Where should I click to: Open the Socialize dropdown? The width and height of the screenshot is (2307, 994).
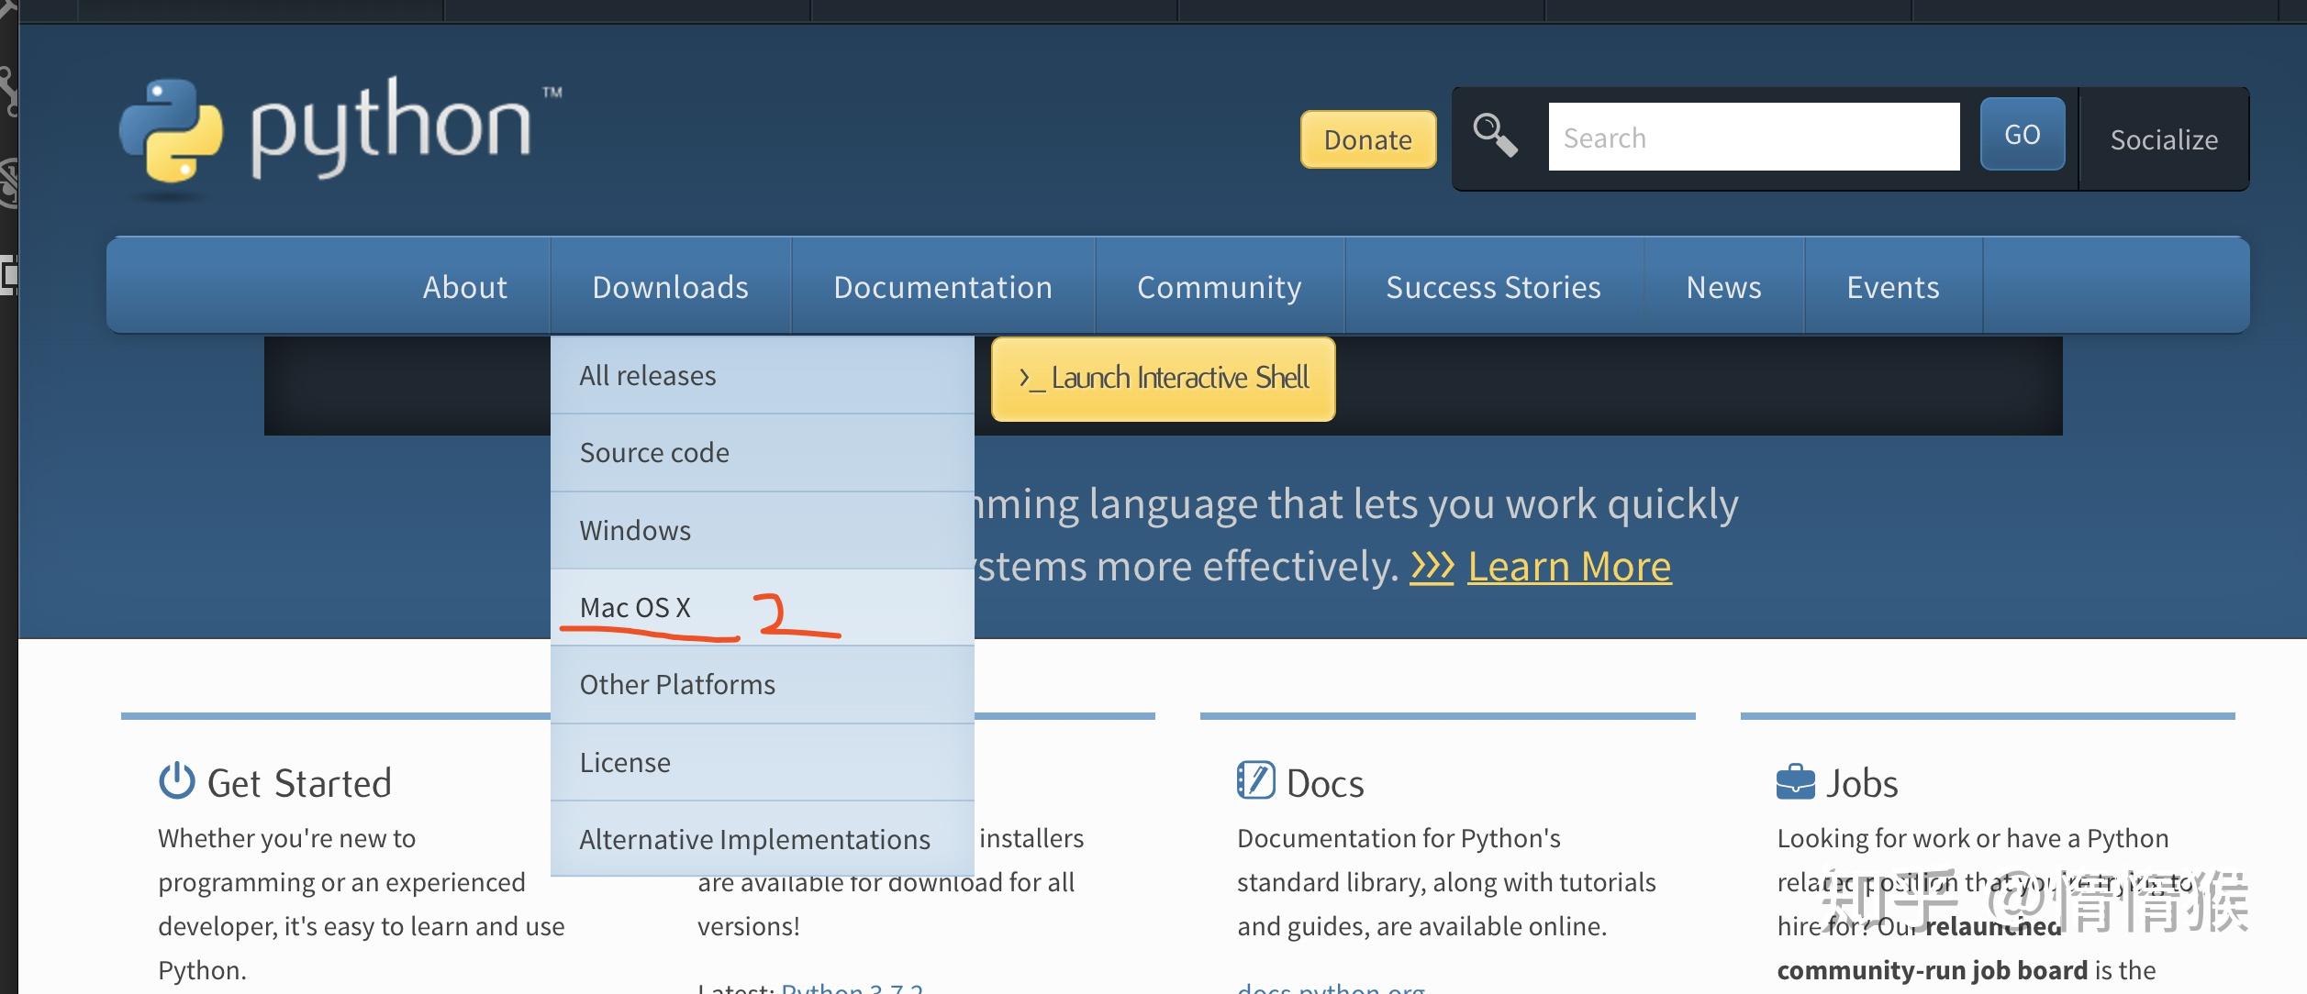point(2163,139)
